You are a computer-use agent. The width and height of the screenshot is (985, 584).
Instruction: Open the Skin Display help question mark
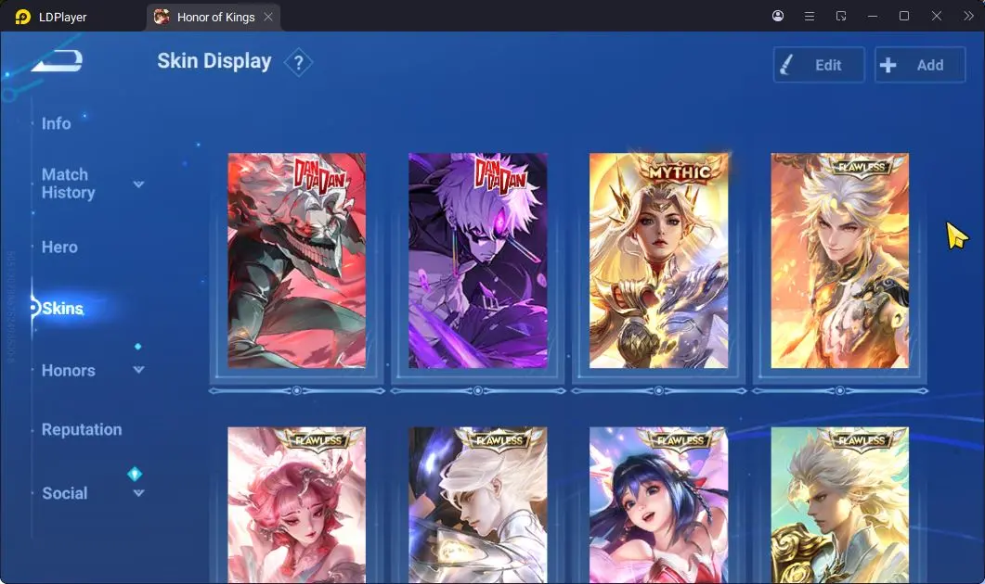click(298, 63)
